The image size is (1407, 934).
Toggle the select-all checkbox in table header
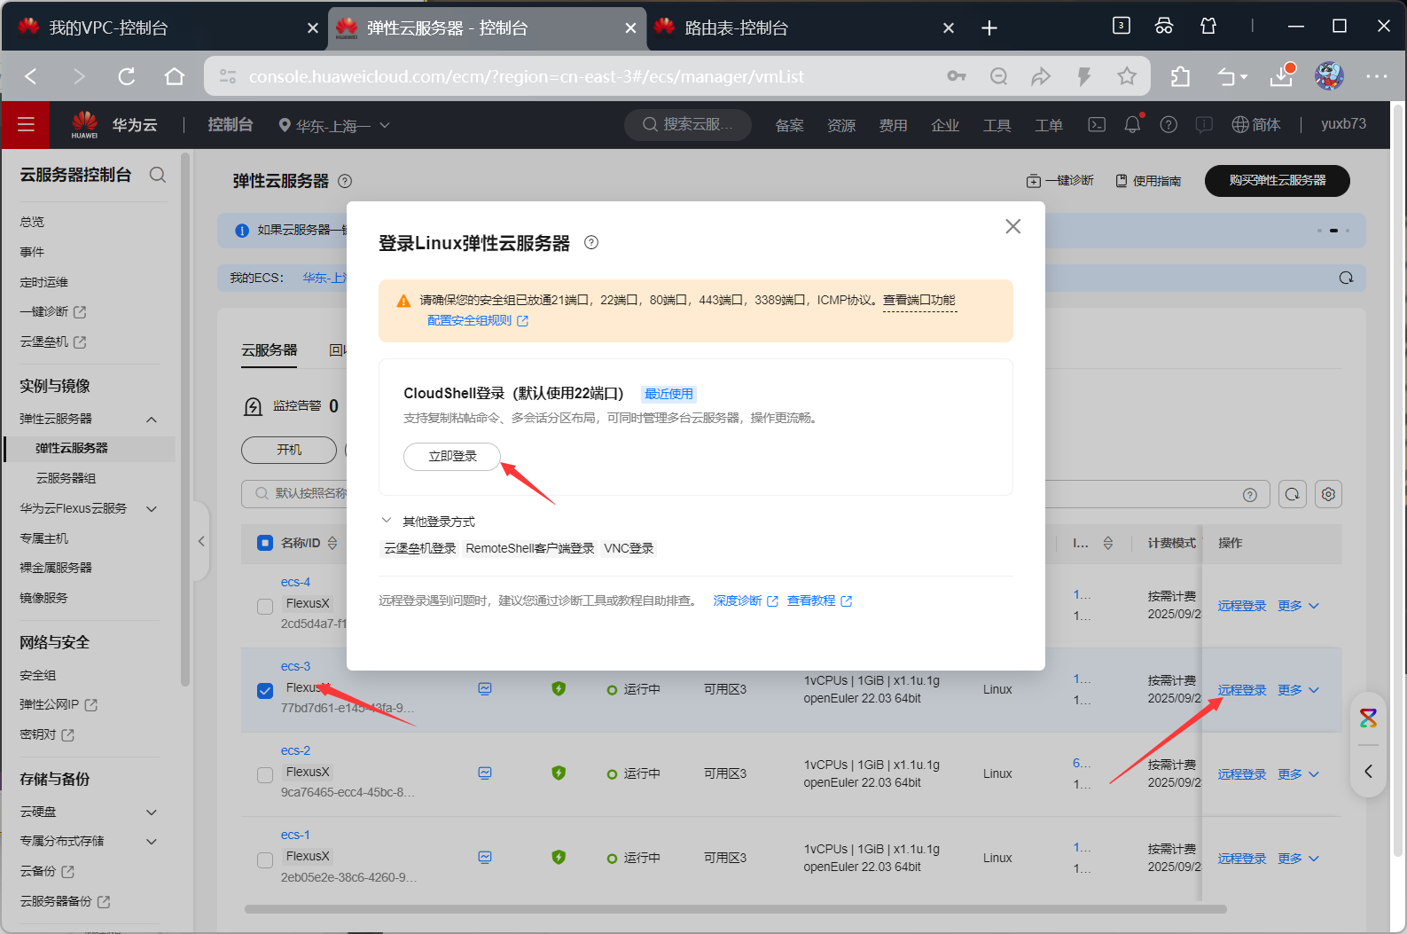tap(264, 543)
